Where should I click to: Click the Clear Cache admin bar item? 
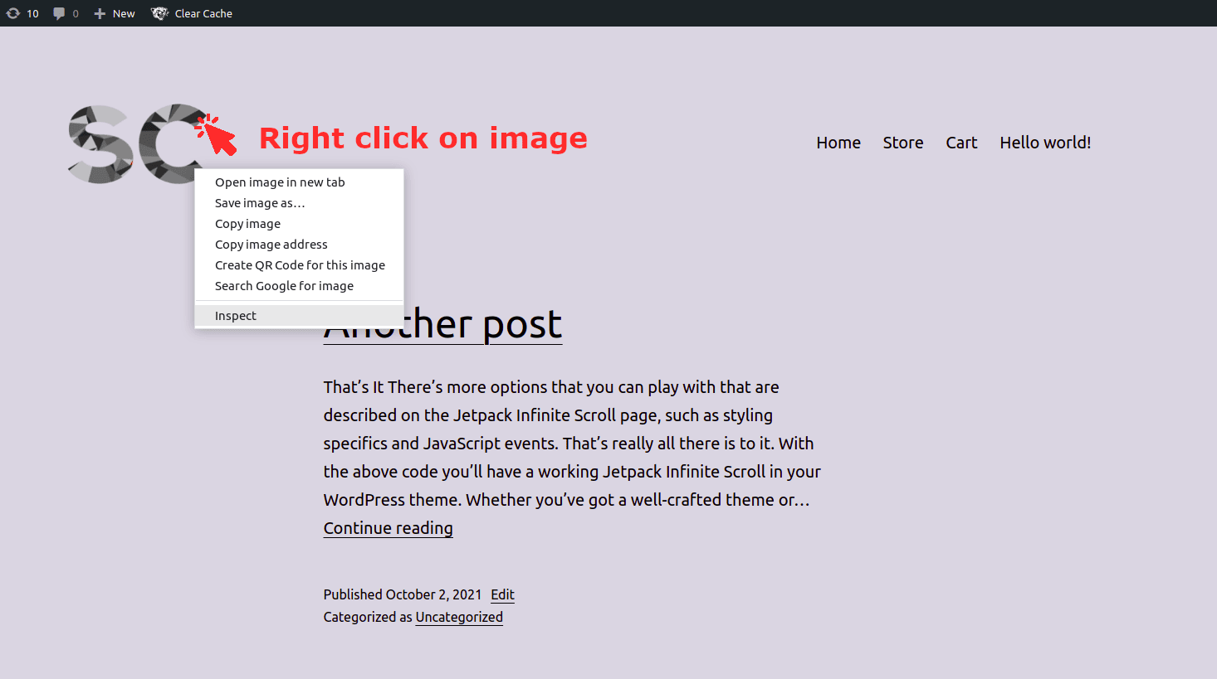click(192, 13)
